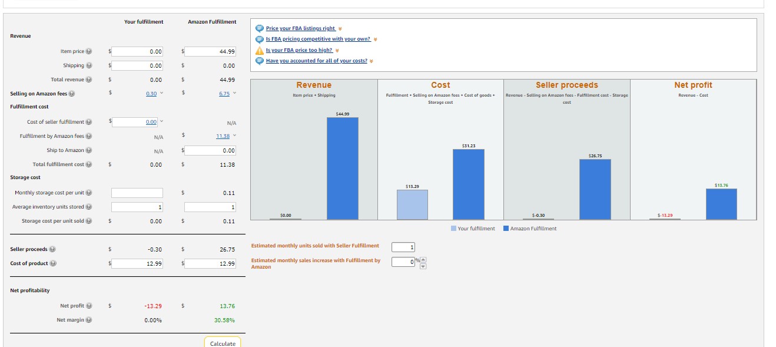Screen dimensions: 776x347
Task: Click the Your fulfillment legend swatch
Action: tap(453, 229)
